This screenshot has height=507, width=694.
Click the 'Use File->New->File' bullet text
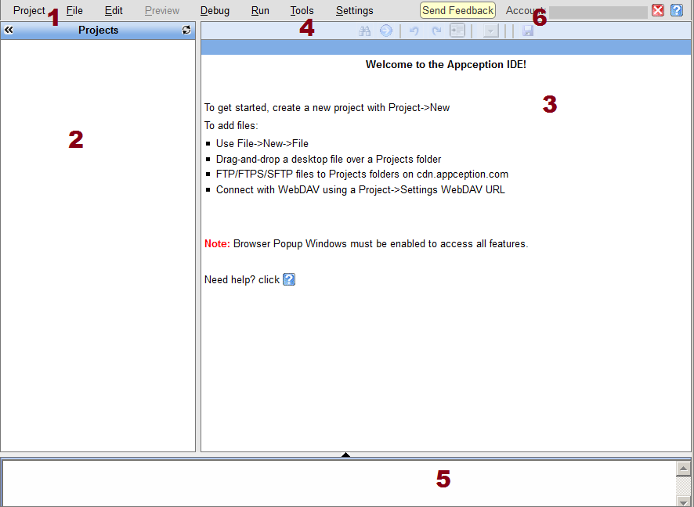(x=262, y=144)
